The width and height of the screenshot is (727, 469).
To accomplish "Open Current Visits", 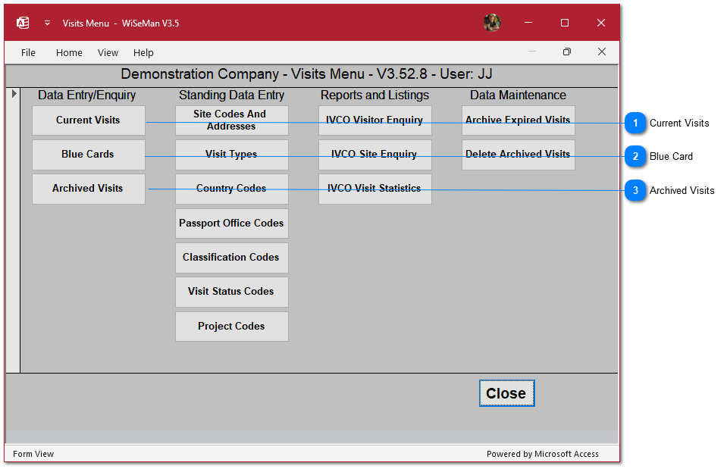I will (88, 120).
